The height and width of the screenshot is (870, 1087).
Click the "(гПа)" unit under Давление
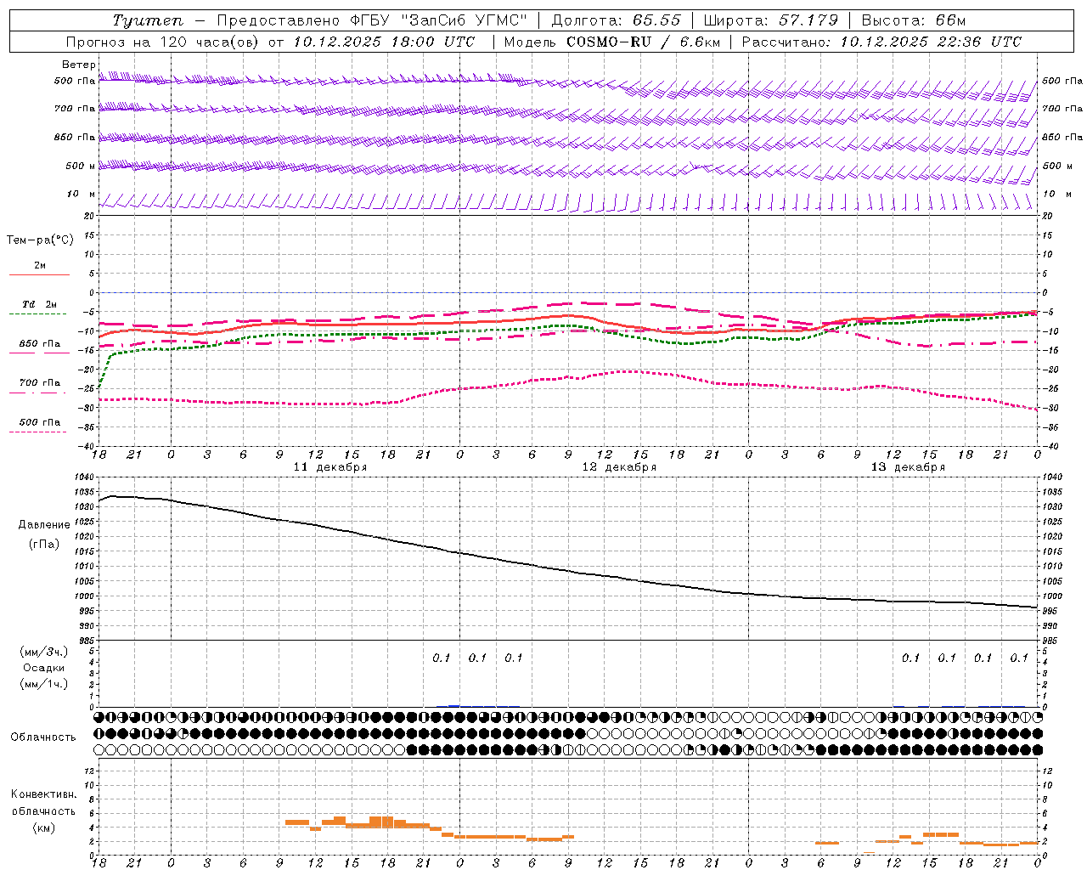point(44,545)
